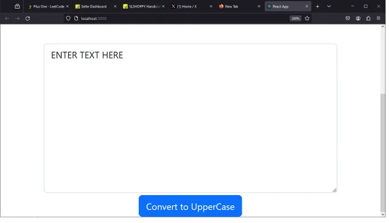Viewport: 389px width, 223px height.
Task: Reload the localhost page
Action: tap(28, 19)
